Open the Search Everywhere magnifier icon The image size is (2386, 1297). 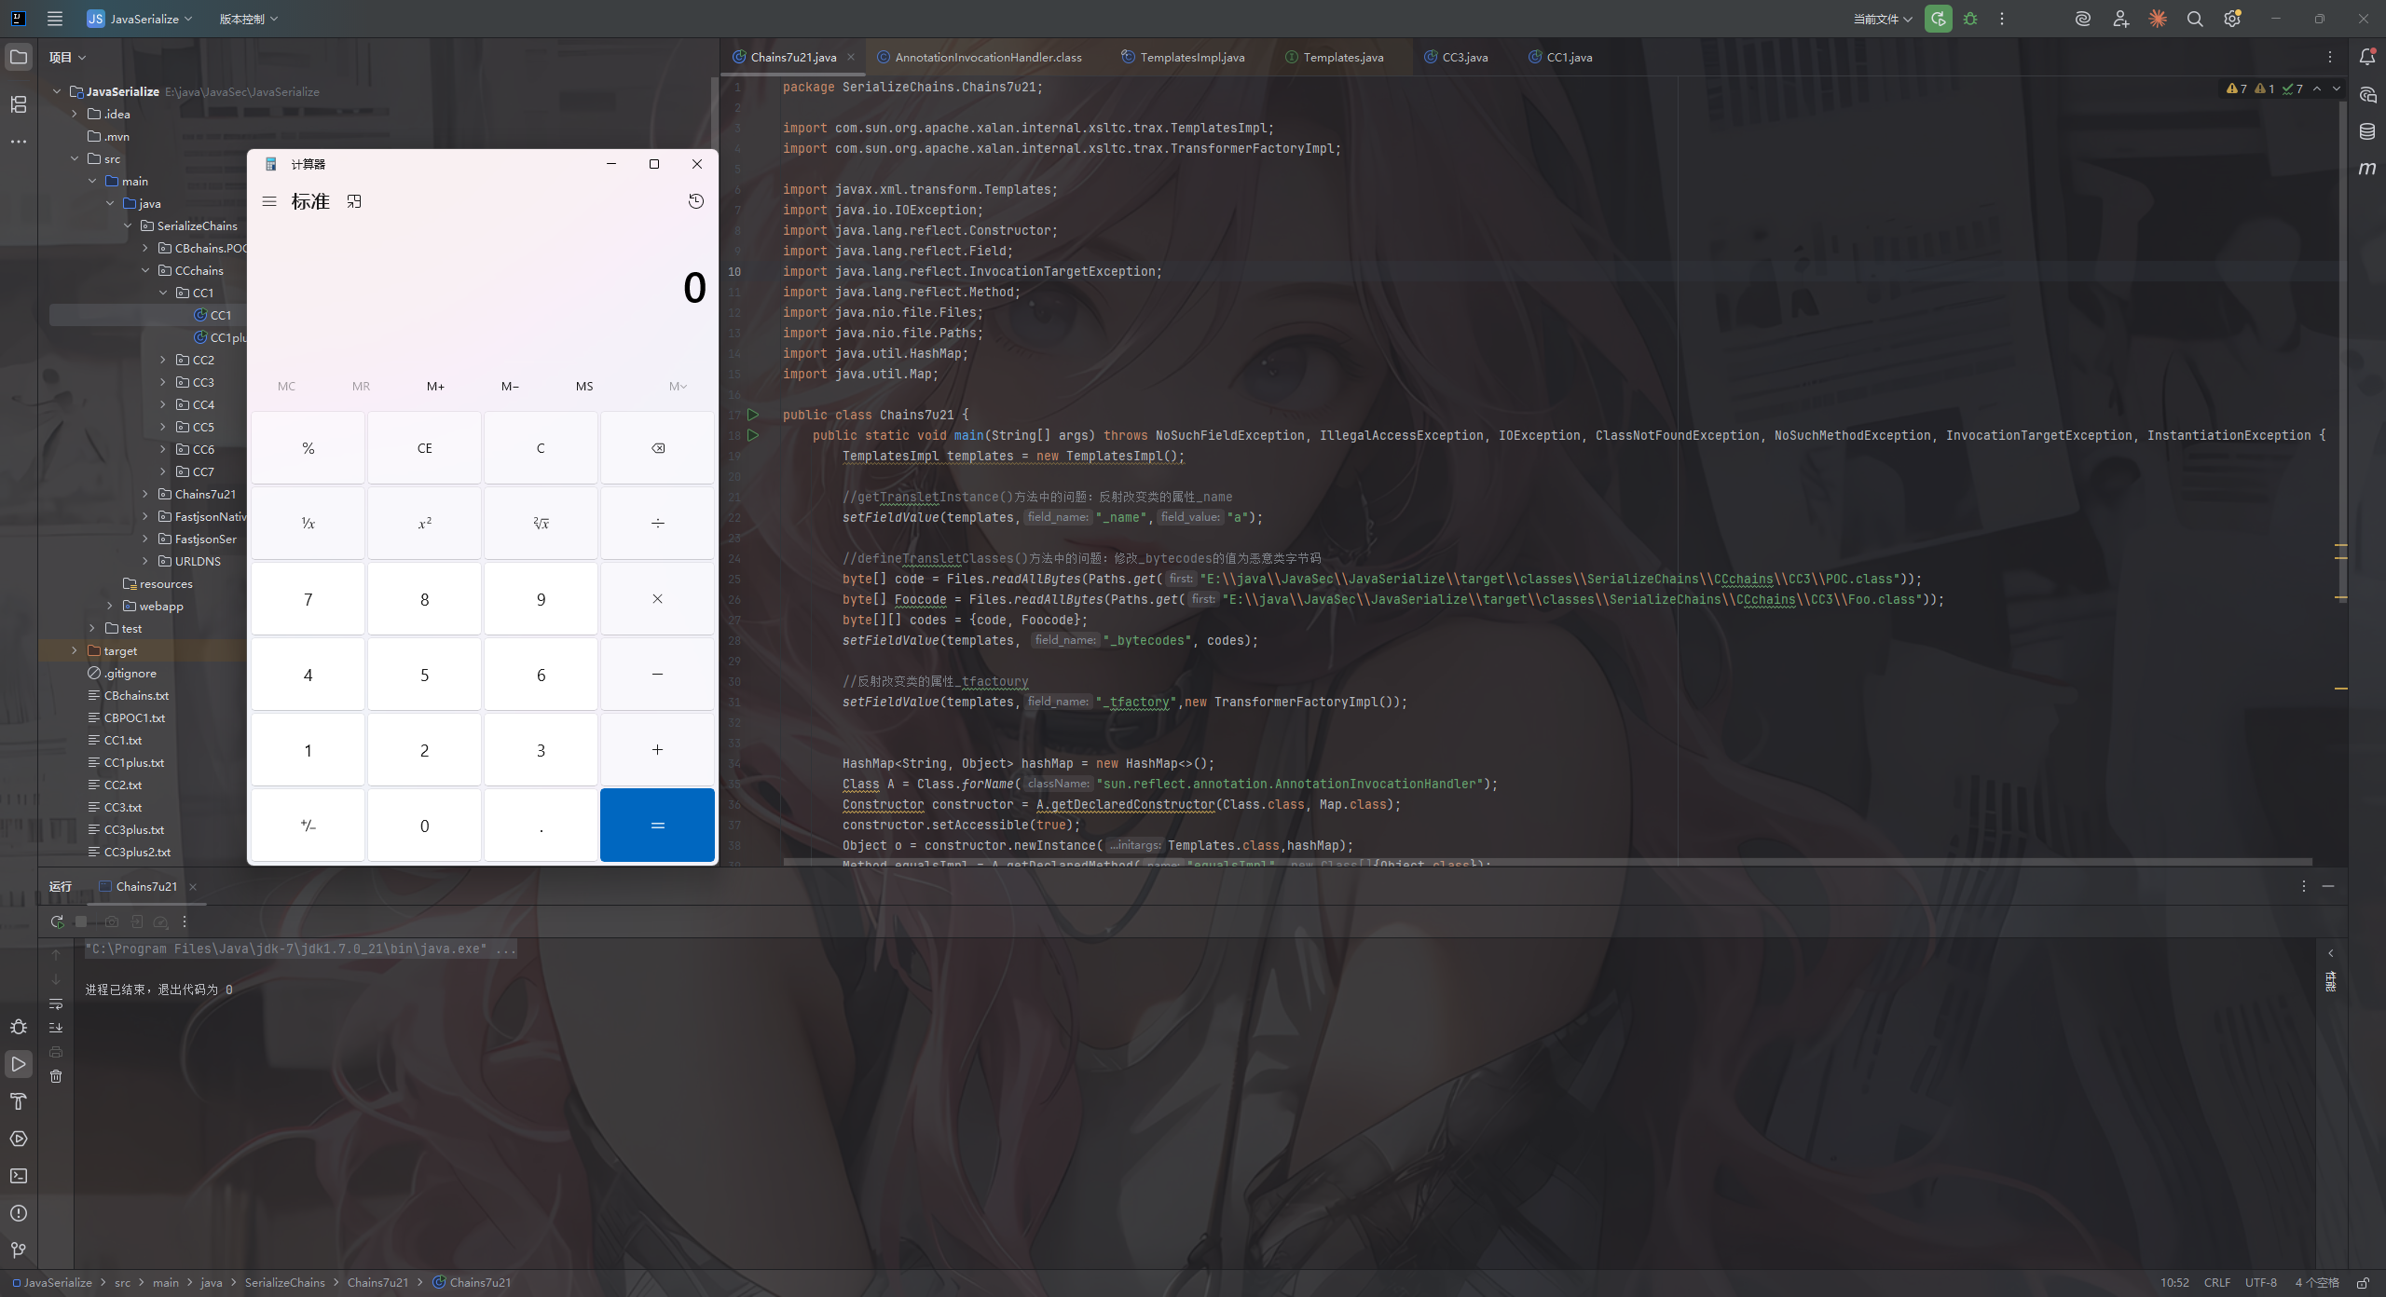(x=2195, y=19)
